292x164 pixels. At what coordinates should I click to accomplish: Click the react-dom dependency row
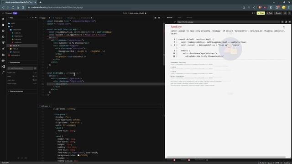22,80
